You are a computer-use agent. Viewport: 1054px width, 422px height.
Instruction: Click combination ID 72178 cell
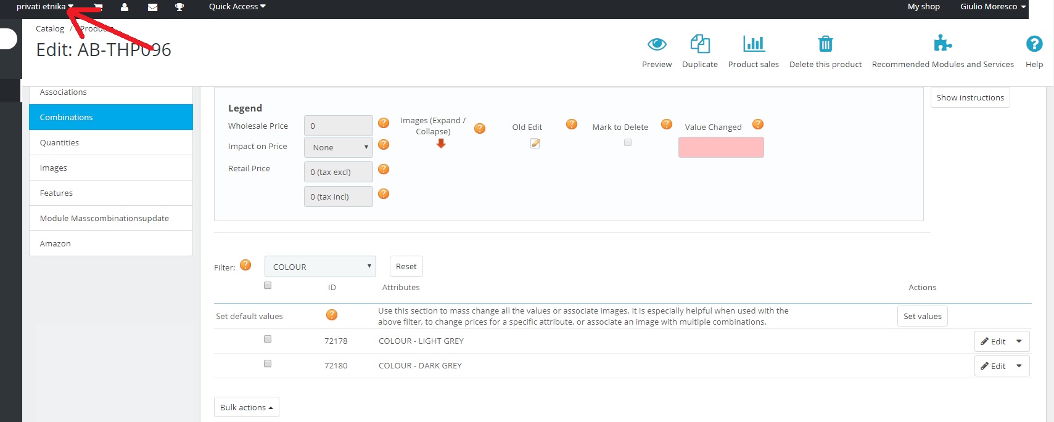(x=336, y=341)
